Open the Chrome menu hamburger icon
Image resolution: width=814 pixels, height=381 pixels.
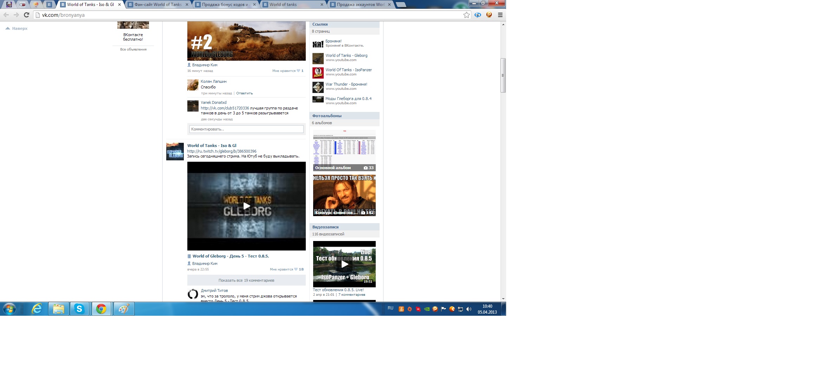click(x=500, y=15)
